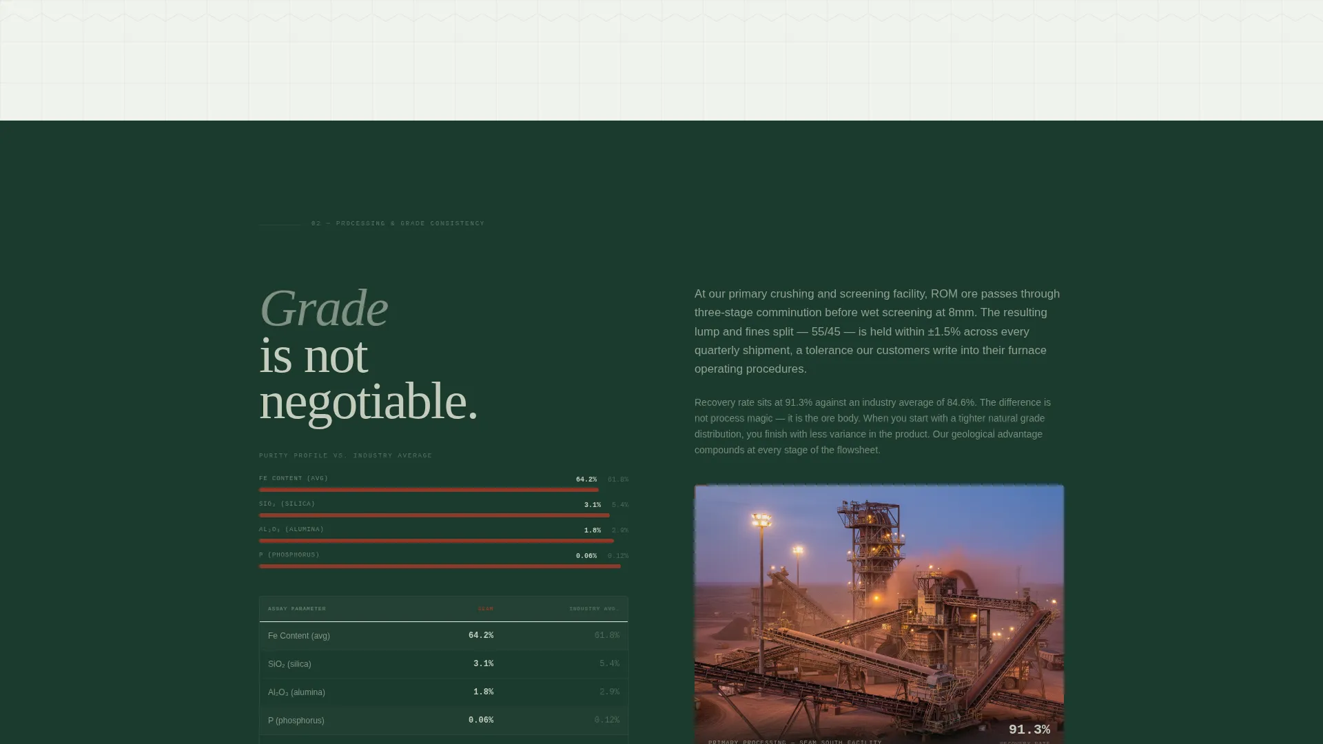The width and height of the screenshot is (1323, 744).
Task: Select the "Al₂O₃ (alumina)" table row label
Action: [296, 692]
